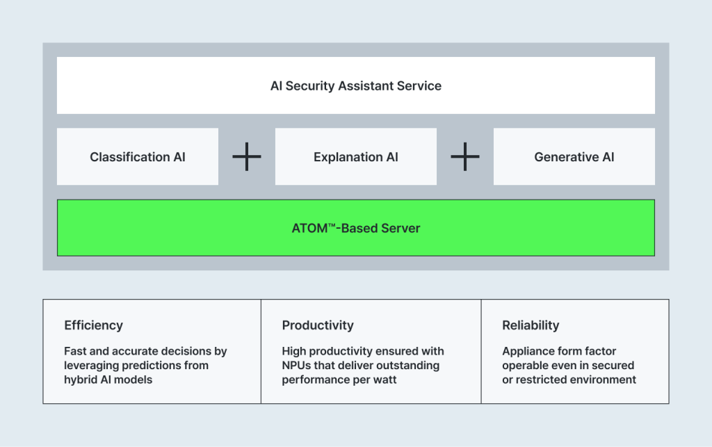Click the 'leveraging predictions from' text line
712x447 pixels.
136,366
